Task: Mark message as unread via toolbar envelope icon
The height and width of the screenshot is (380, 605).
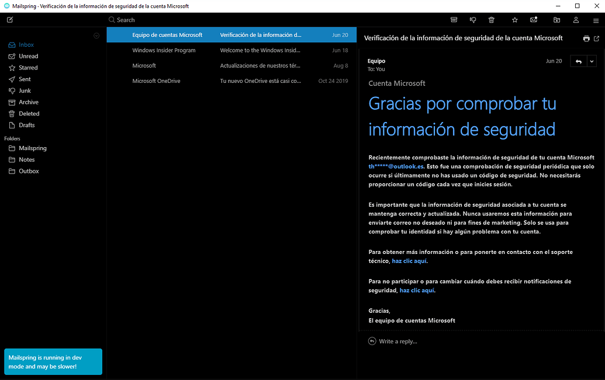Action: [x=534, y=20]
